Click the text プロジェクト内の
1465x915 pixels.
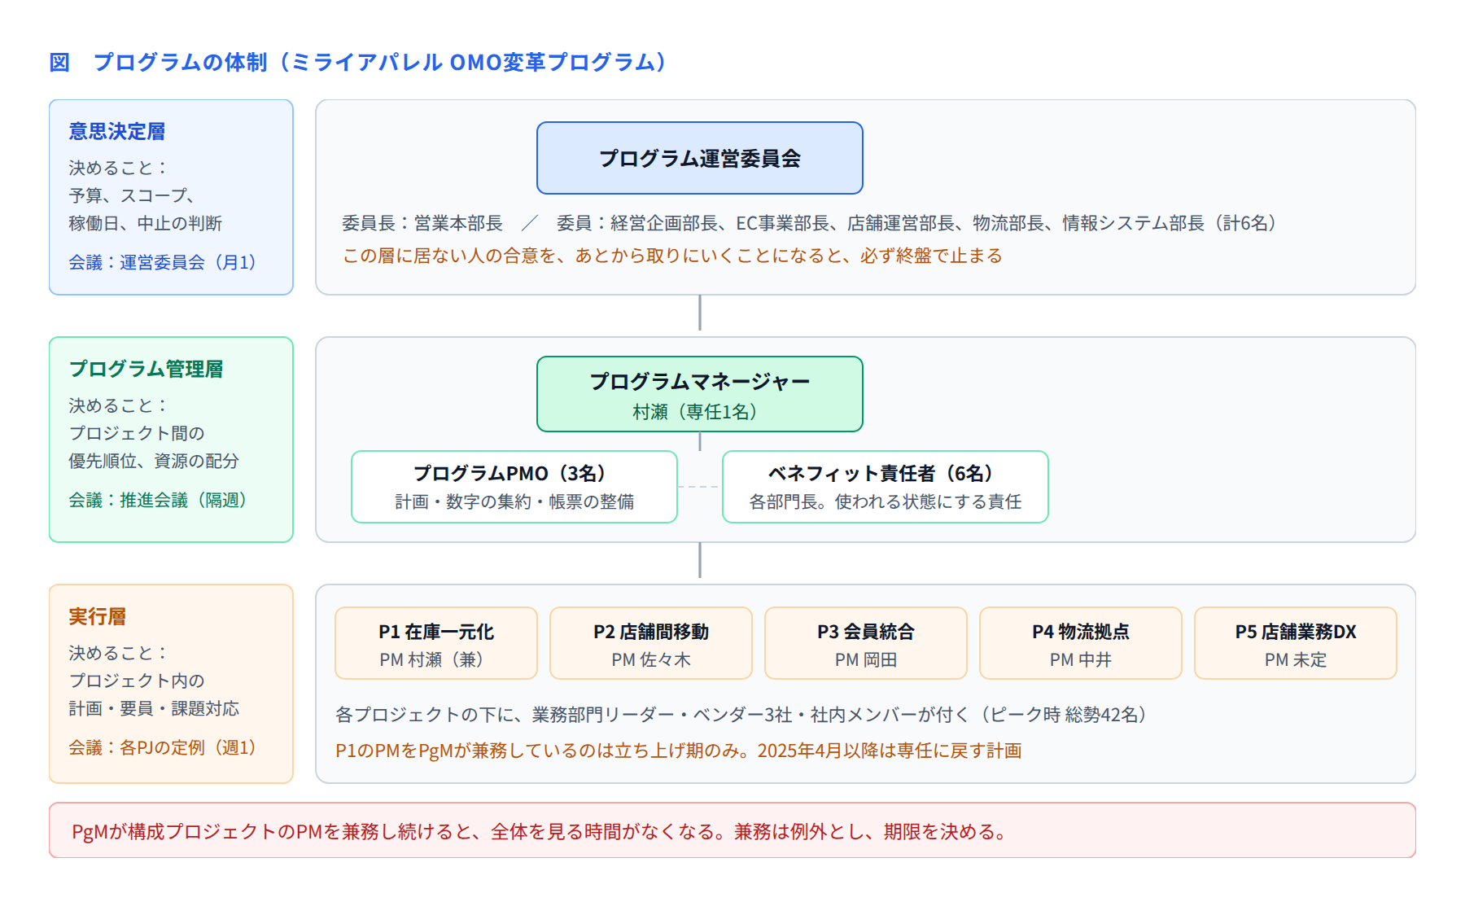[137, 681]
